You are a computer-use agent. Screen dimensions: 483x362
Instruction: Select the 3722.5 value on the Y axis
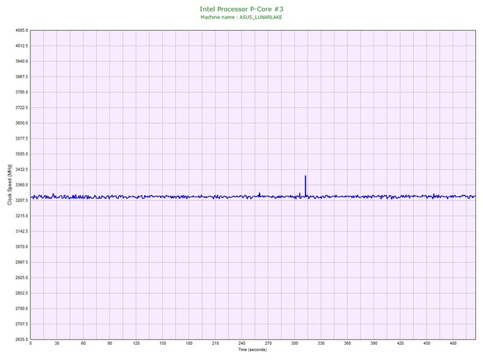tap(22, 108)
